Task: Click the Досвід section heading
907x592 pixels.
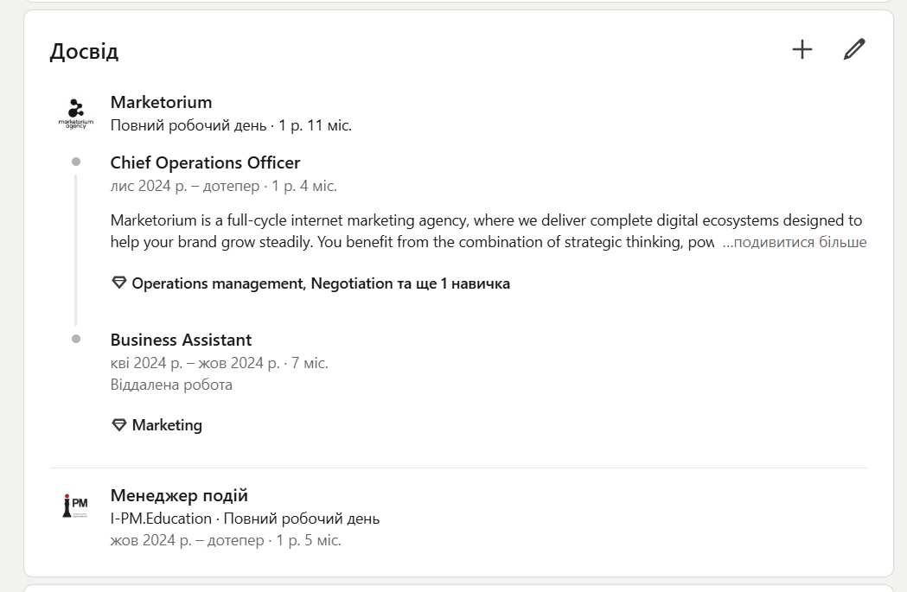Action: click(x=84, y=51)
